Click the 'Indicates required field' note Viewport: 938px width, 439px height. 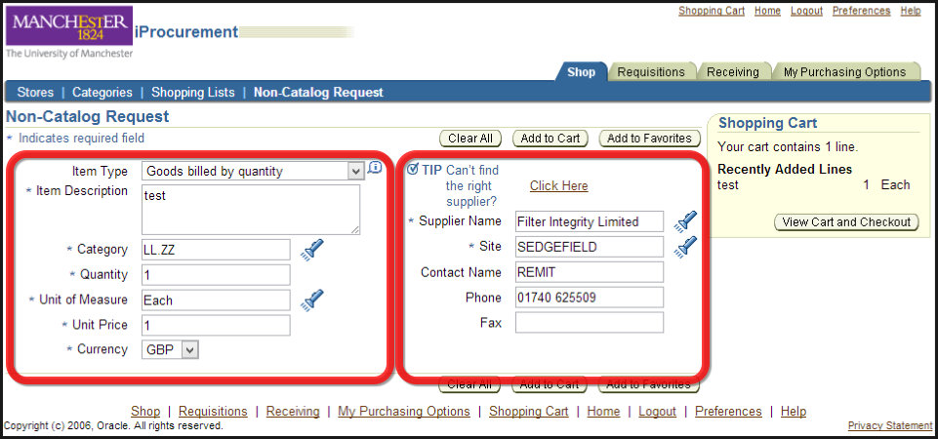pyautogui.click(x=81, y=139)
